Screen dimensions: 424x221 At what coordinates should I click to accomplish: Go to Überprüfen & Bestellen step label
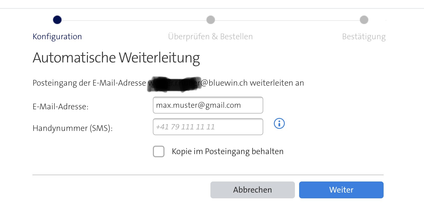(x=210, y=36)
